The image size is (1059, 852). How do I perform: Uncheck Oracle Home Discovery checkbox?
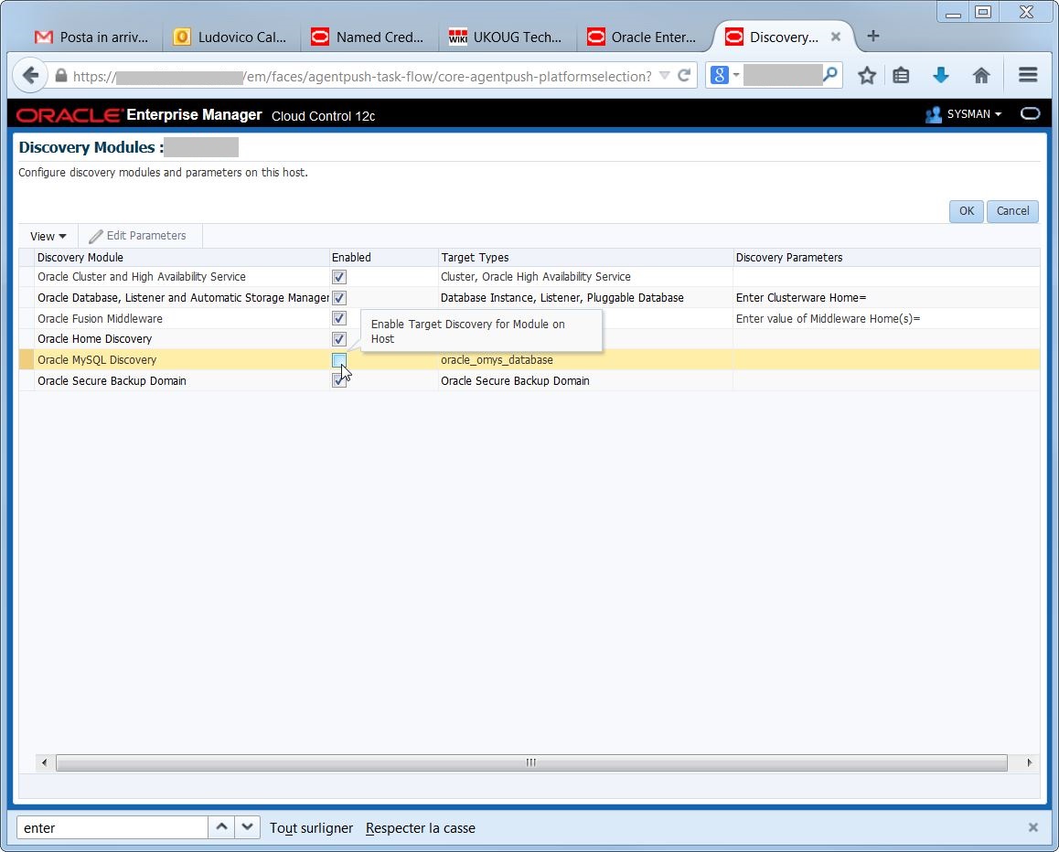[x=339, y=339]
